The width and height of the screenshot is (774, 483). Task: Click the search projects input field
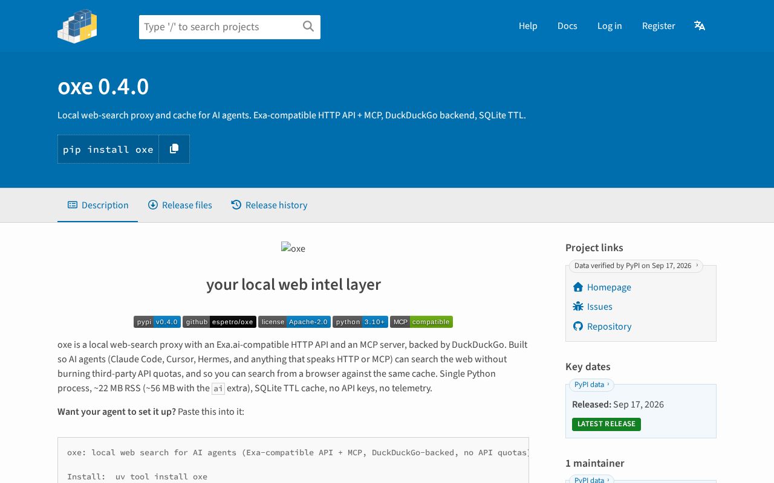click(x=221, y=27)
